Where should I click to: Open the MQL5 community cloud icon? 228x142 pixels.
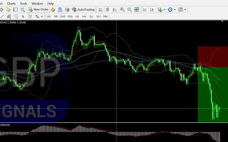point(60,10)
